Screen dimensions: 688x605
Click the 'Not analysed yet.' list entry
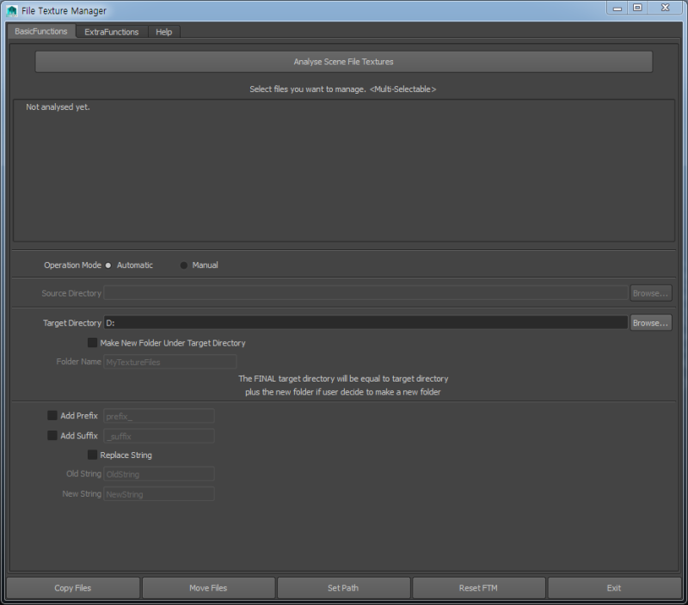pos(58,107)
